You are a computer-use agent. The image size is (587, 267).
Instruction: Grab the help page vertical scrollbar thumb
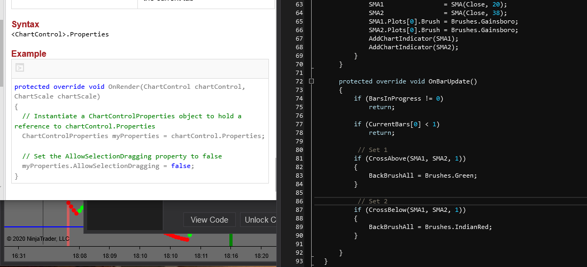[x=275, y=174]
